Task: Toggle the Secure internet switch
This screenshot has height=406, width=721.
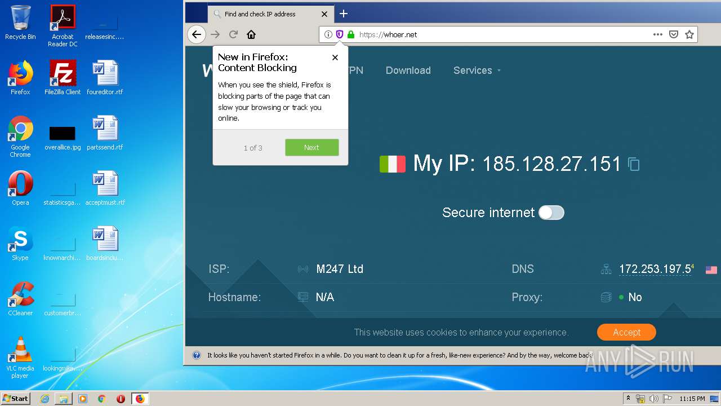Action: point(551,213)
